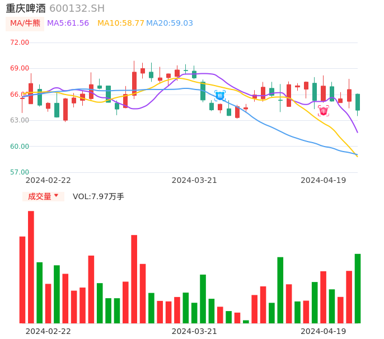Click 2024-03-21 date under candlestick chart
Viewport: 384px width, 339px height.
pos(194,180)
